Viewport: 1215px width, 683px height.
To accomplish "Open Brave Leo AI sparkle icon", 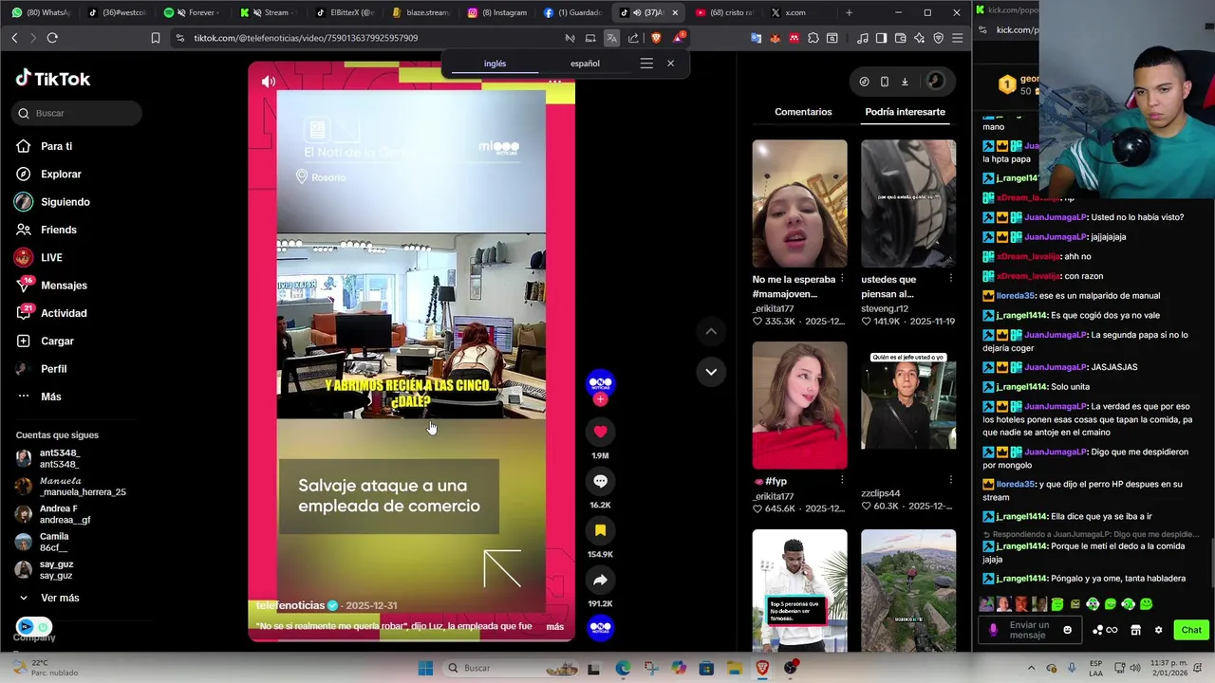I will 919,38.
